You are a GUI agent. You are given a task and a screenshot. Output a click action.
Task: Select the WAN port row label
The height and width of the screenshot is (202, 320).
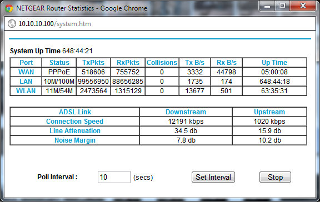click(x=26, y=72)
